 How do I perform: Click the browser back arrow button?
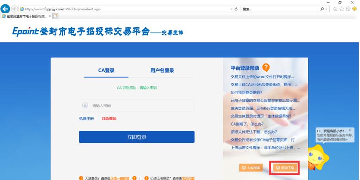[6, 9]
